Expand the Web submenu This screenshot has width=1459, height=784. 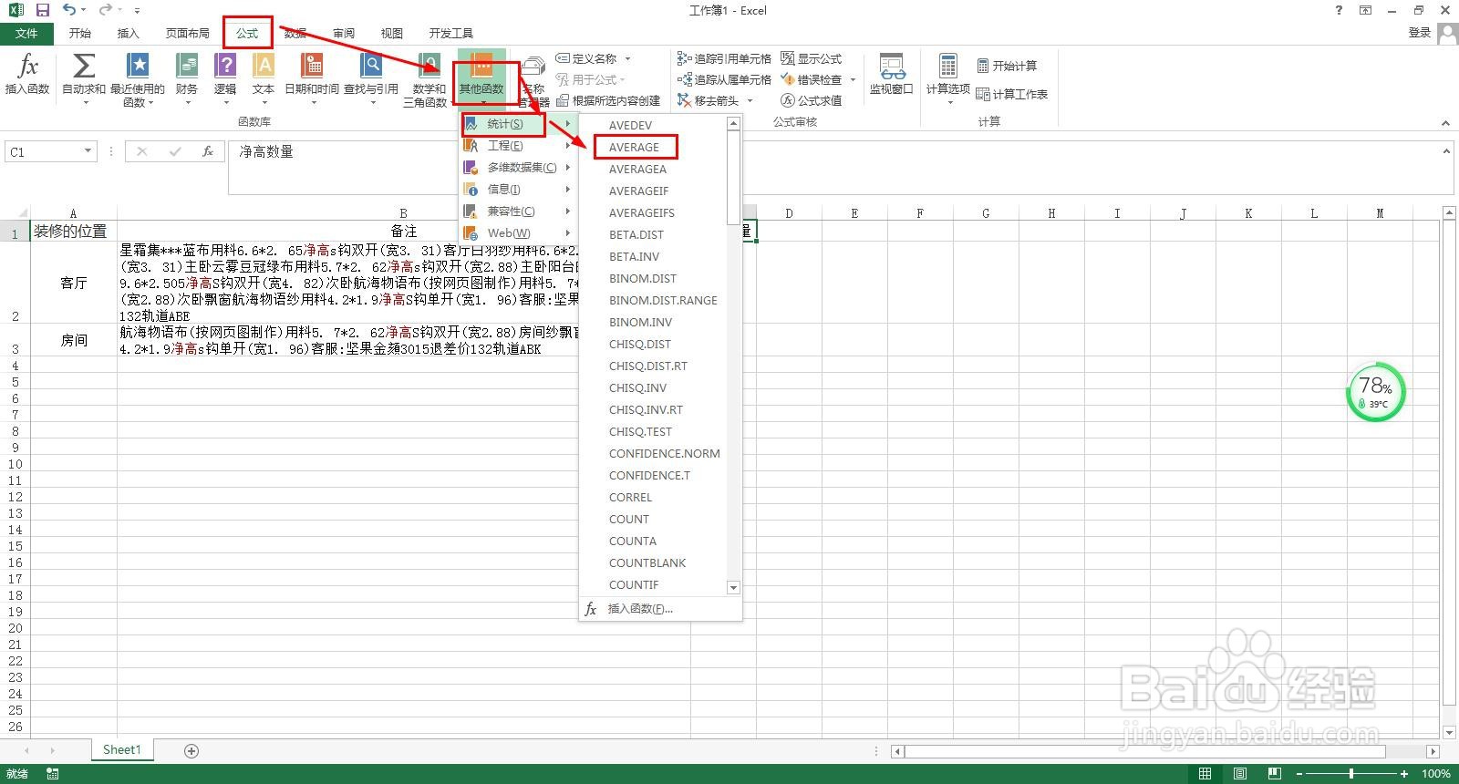517,233
